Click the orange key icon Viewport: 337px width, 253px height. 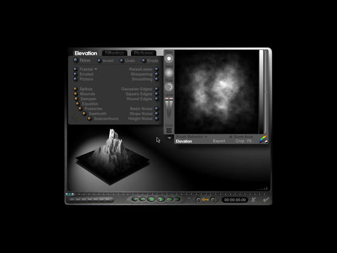pyautogui.click(x=206, y=199)
